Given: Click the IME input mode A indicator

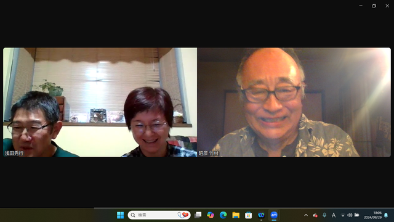Looking at the screenshot, I should tap(334, 215).
